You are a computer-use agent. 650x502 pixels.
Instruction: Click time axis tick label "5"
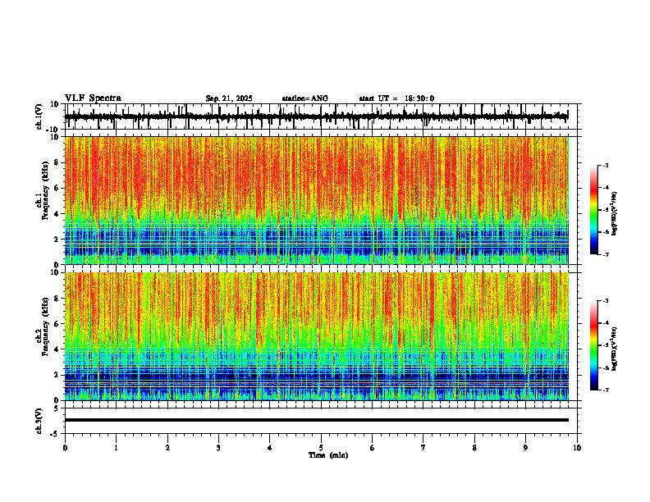tap(321, 448)
